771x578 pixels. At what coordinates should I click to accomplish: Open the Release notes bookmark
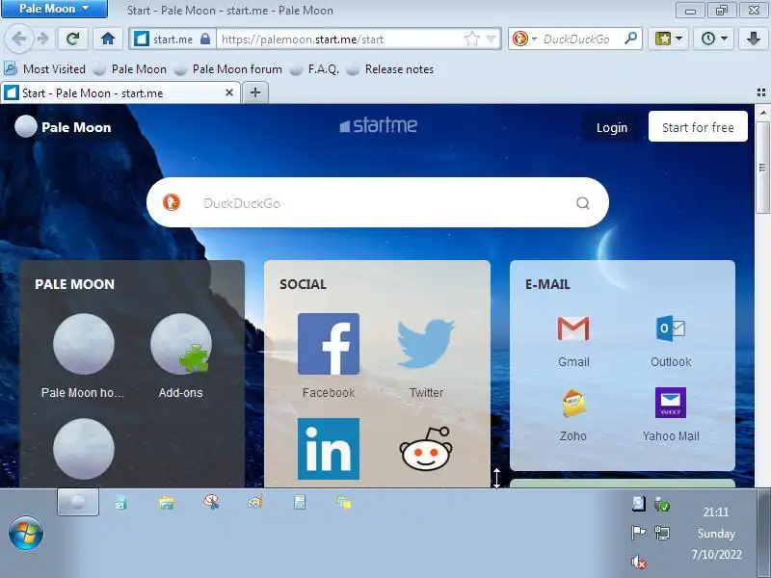point(390,68)
